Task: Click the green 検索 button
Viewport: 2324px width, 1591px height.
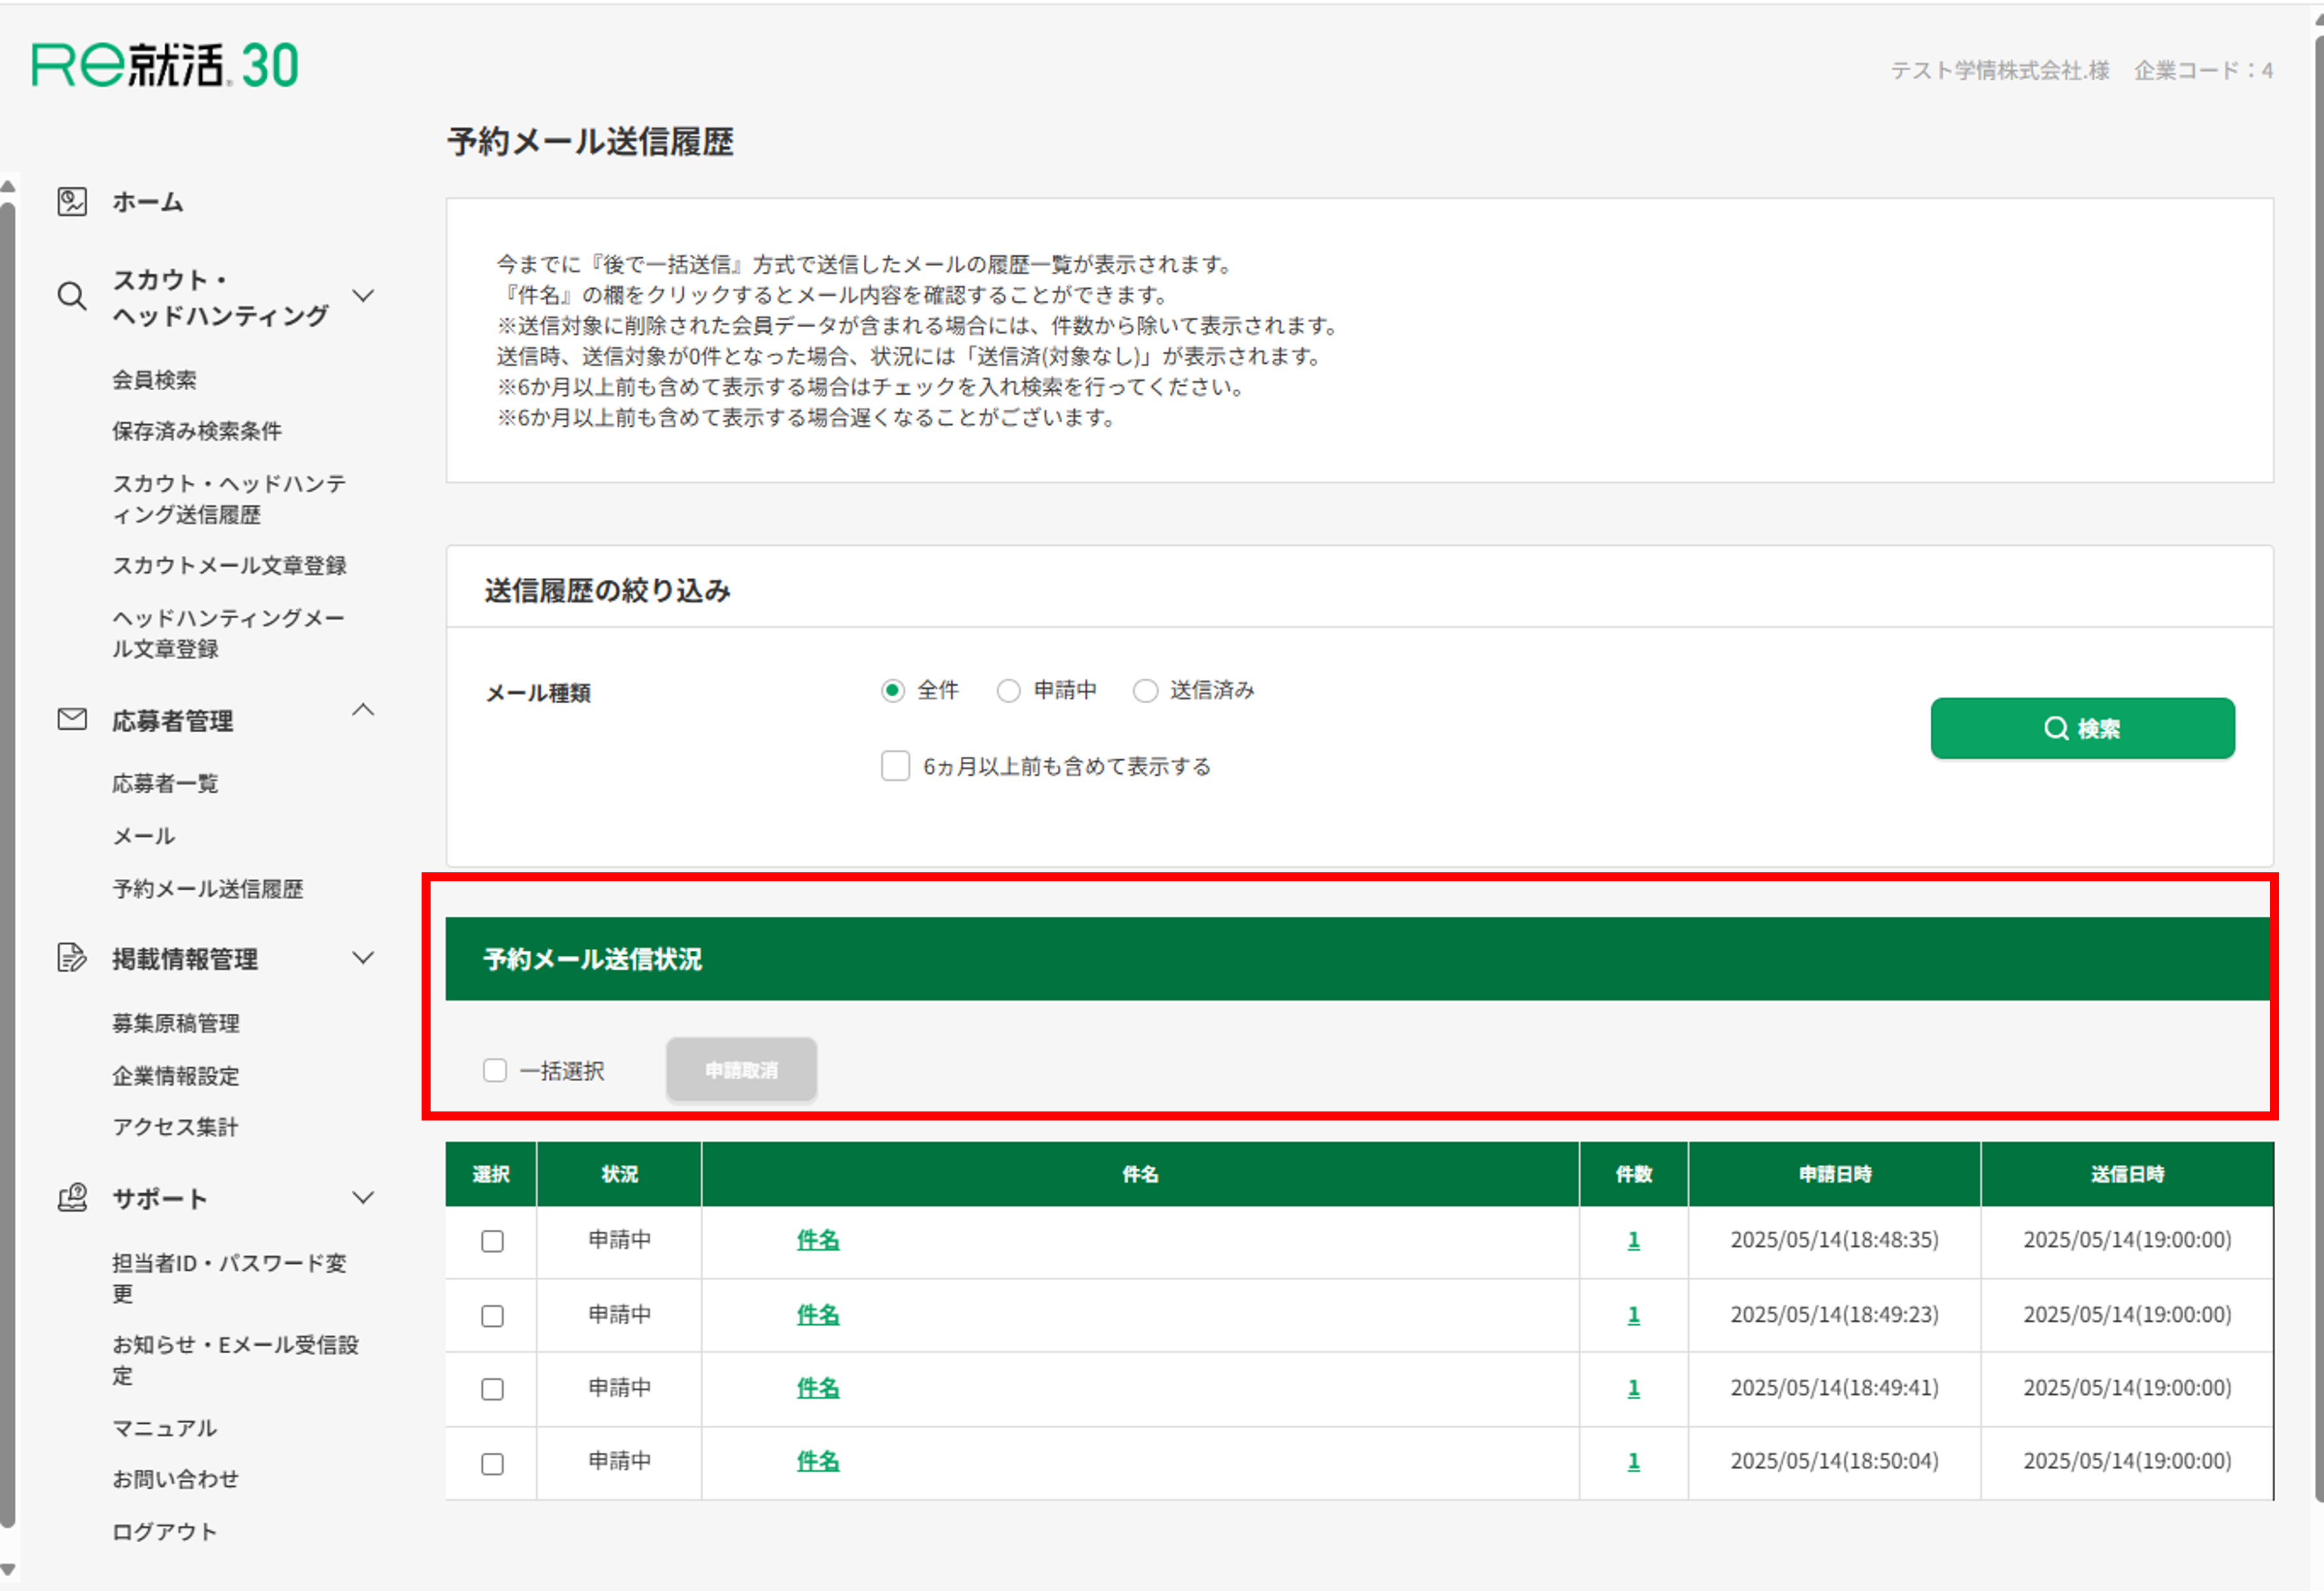Action: 2083,728
